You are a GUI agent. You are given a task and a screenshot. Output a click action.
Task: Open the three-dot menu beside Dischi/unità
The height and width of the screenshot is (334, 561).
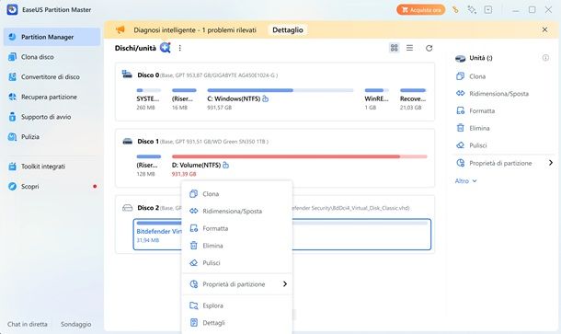point(180,48)
